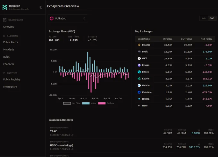Navigate to Rules
218x157 pixels.
pos(6,57)
